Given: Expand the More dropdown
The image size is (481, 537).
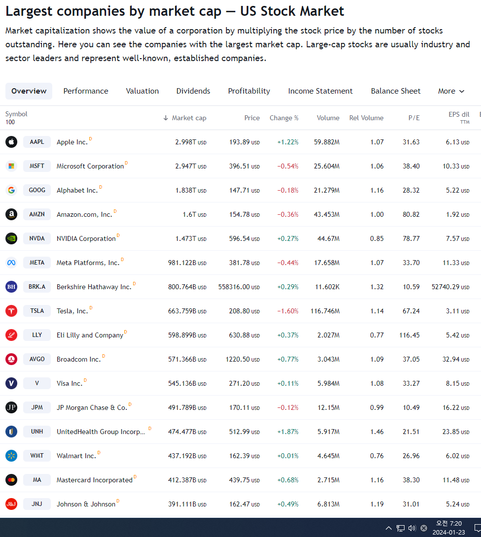Looking at the screenshot, I should pyautogui.click(x=451, y=91).
